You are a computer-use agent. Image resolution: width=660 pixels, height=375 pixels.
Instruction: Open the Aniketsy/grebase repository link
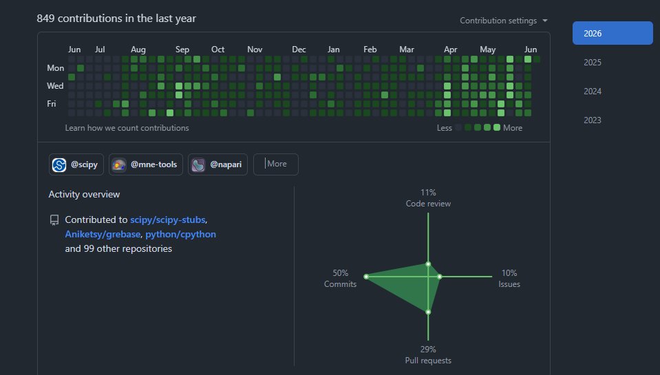(x=103, y=234)
